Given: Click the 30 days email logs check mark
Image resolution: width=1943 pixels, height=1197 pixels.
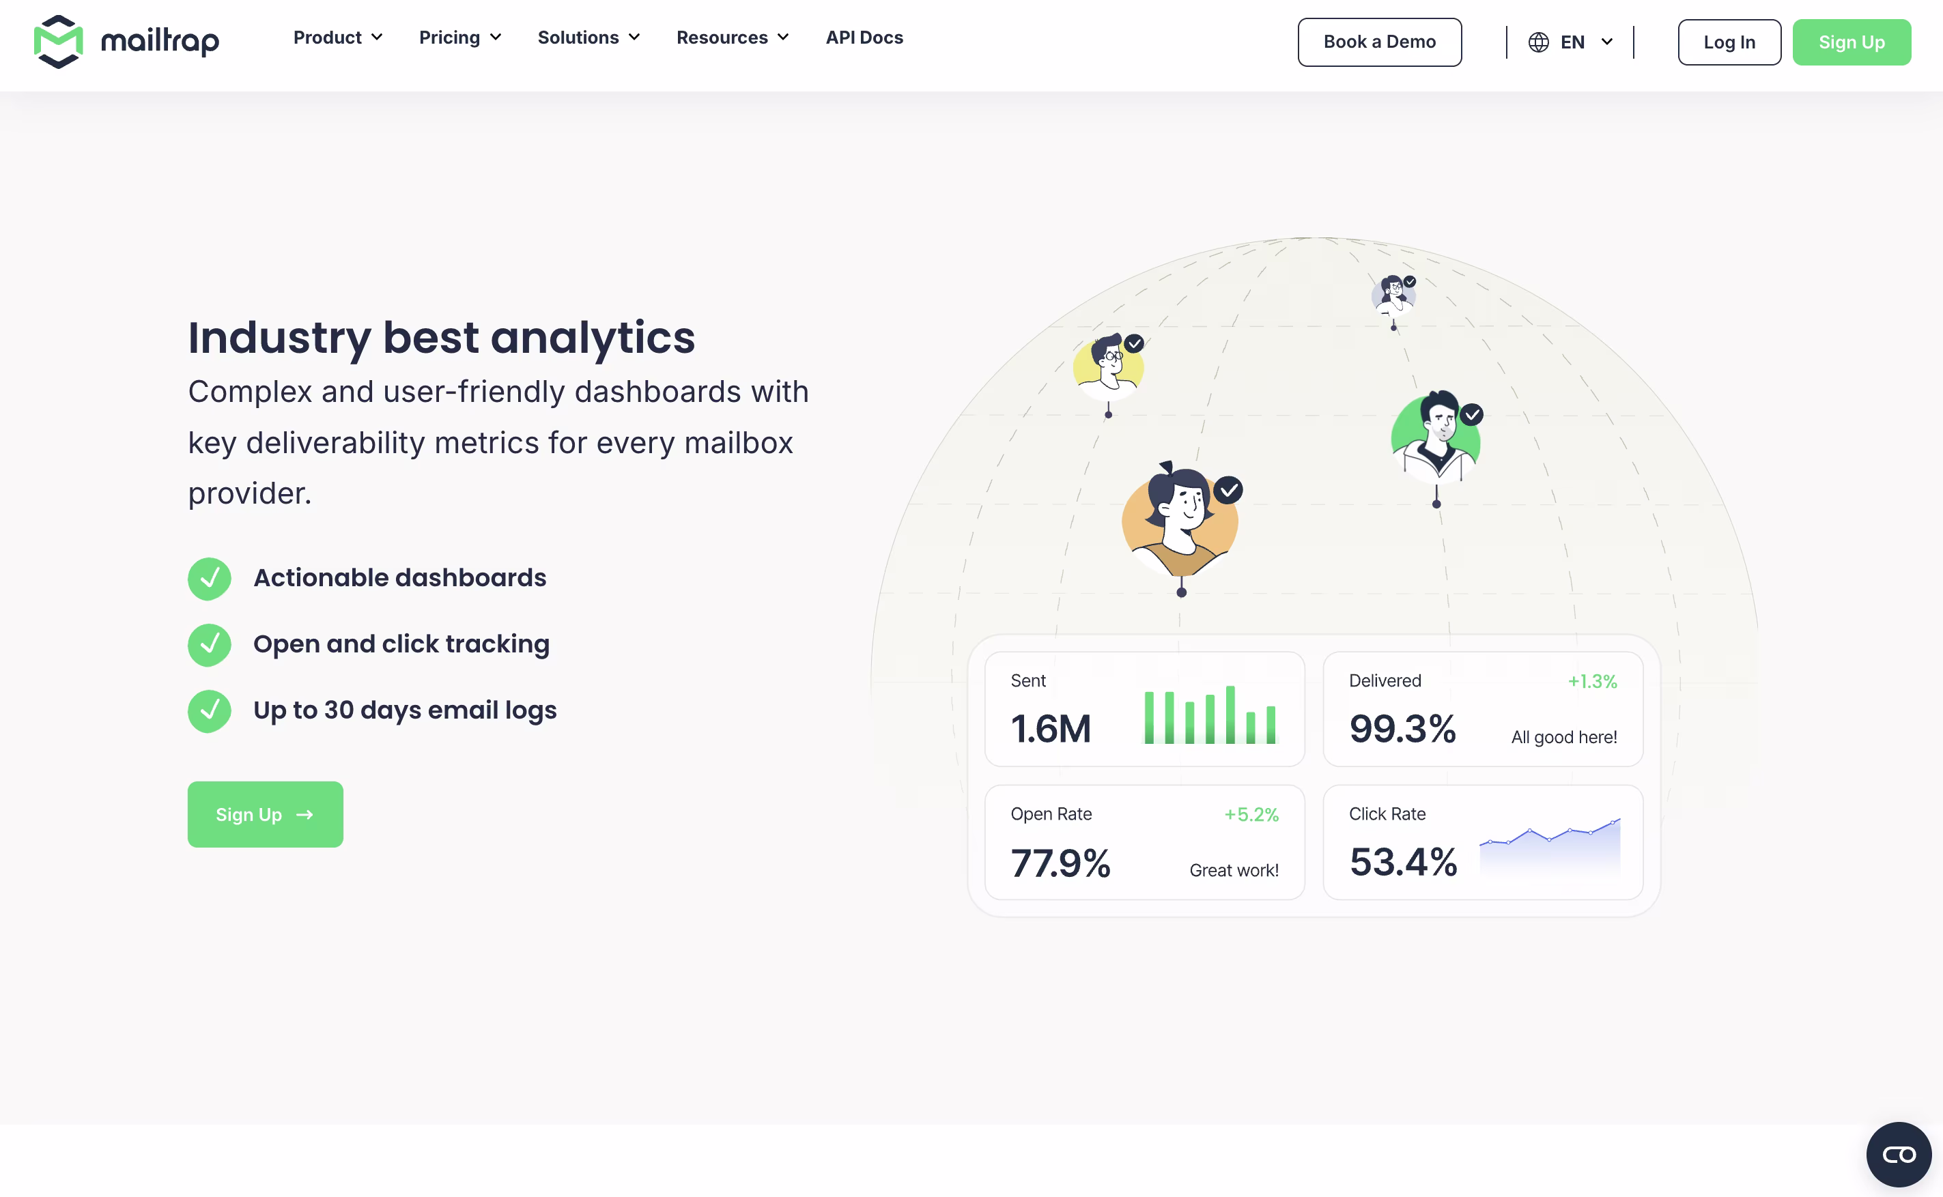Looking at the screenshot, I should pos(209,711).
